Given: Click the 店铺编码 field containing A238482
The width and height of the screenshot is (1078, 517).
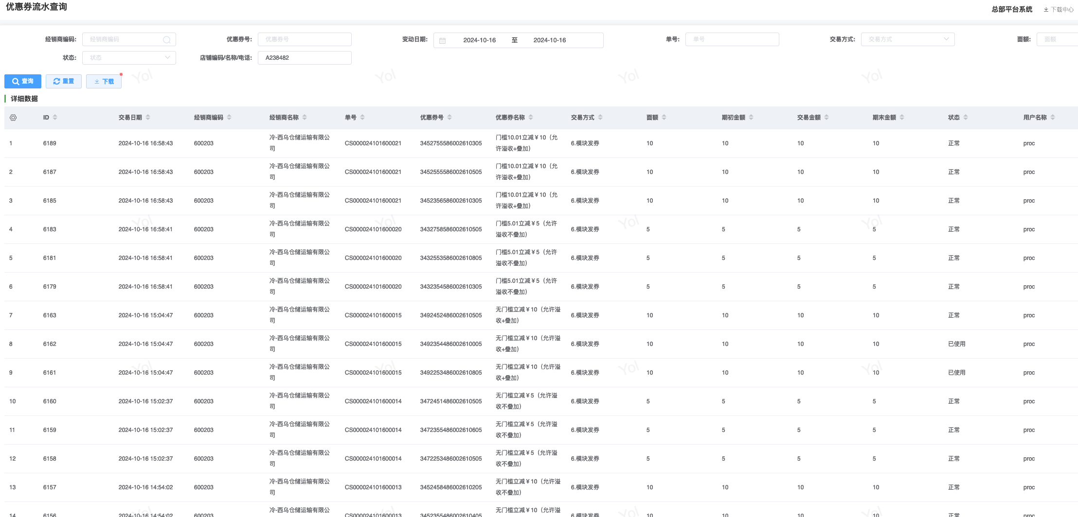Looking at the screenshot, I should pos(305,58).
